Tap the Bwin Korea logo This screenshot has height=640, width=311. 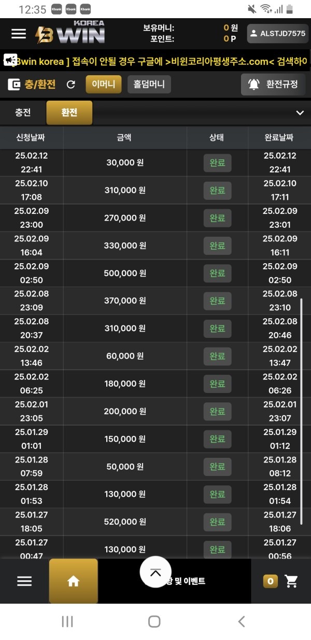[x=70, y=32]
